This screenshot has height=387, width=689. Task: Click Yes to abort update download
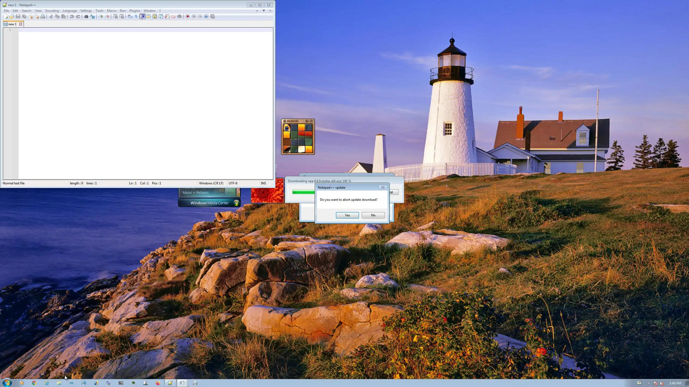347,215
